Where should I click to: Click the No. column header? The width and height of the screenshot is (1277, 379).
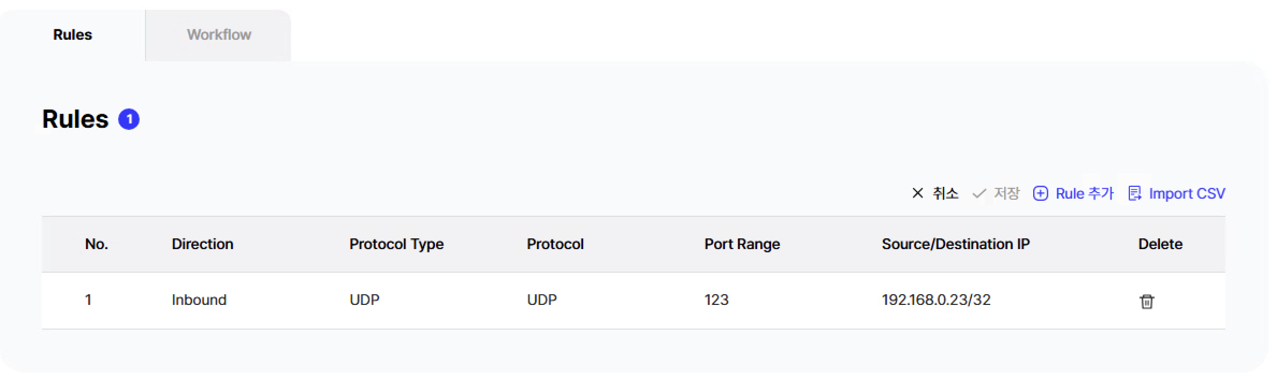[x=97, y=244]
